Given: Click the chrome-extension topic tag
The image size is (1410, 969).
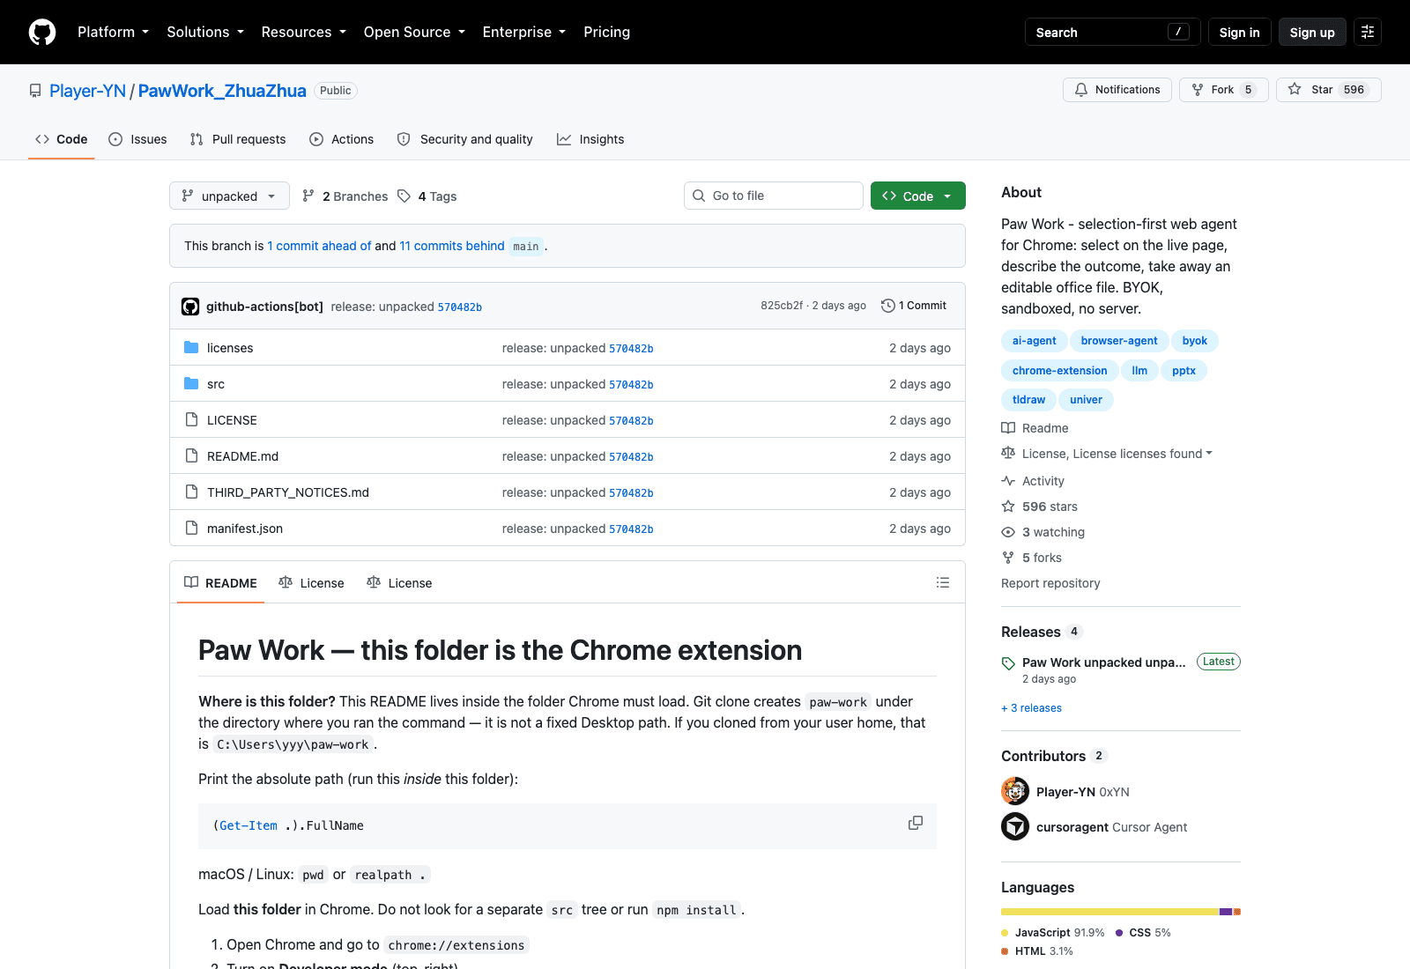Looking at the screenshot, I should pyautogui.click(x=1059, y=370).
